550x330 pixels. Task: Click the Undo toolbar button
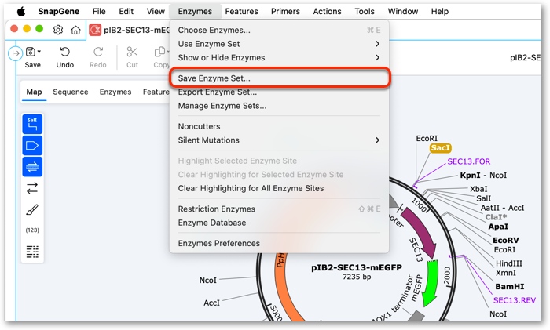click(x=65, y=57)
